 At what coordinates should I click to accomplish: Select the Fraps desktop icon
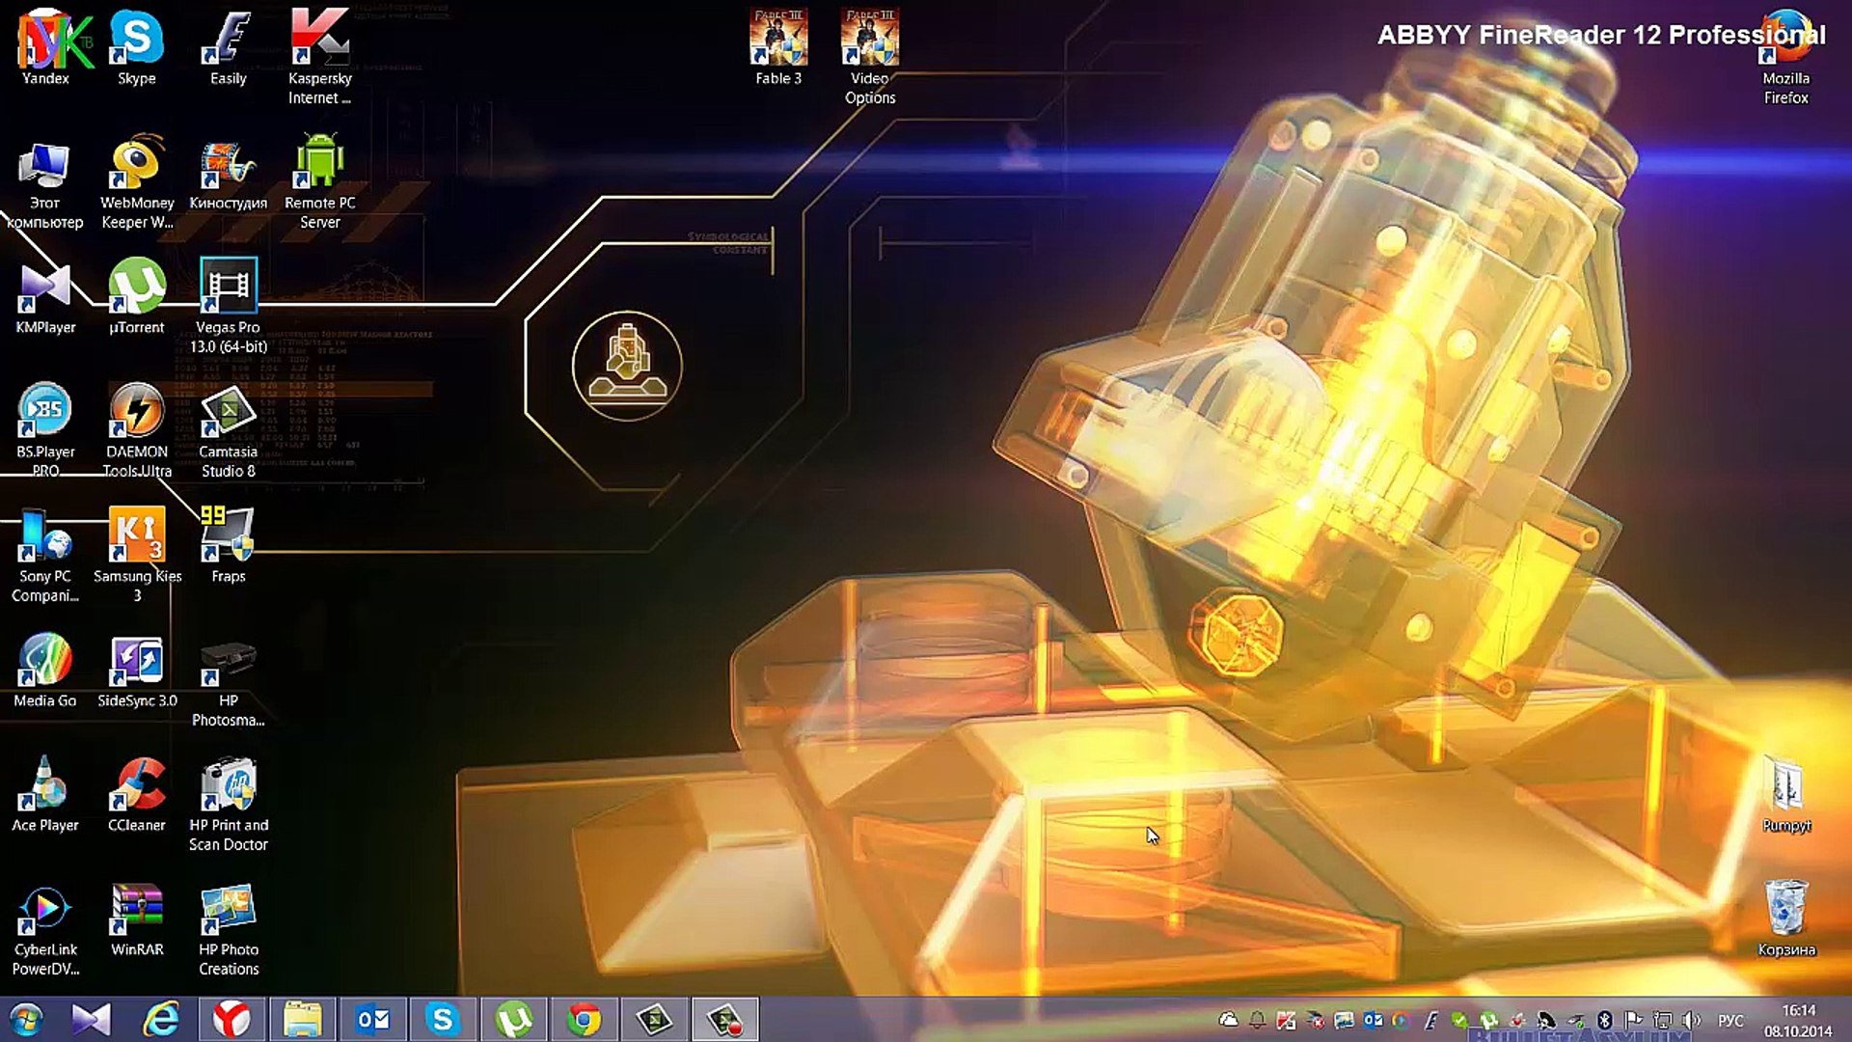coord(229,547)
